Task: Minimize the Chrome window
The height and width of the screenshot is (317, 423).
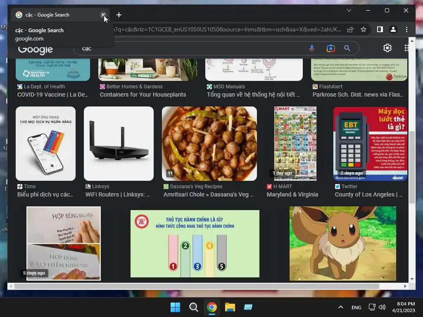Action: pos(368,10)
